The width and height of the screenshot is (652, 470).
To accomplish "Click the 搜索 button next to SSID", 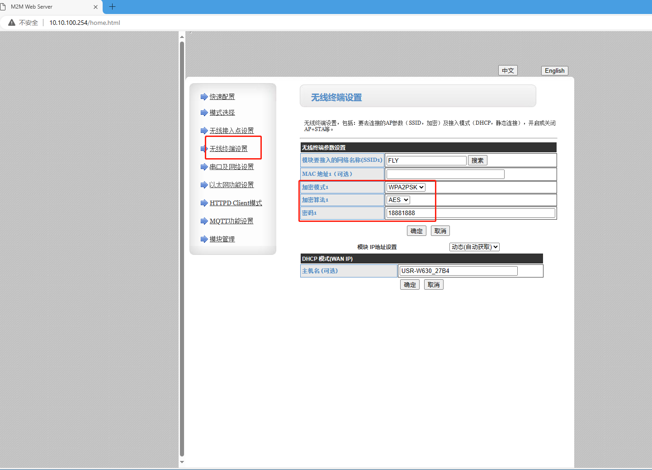I will (x=477, y=160).
